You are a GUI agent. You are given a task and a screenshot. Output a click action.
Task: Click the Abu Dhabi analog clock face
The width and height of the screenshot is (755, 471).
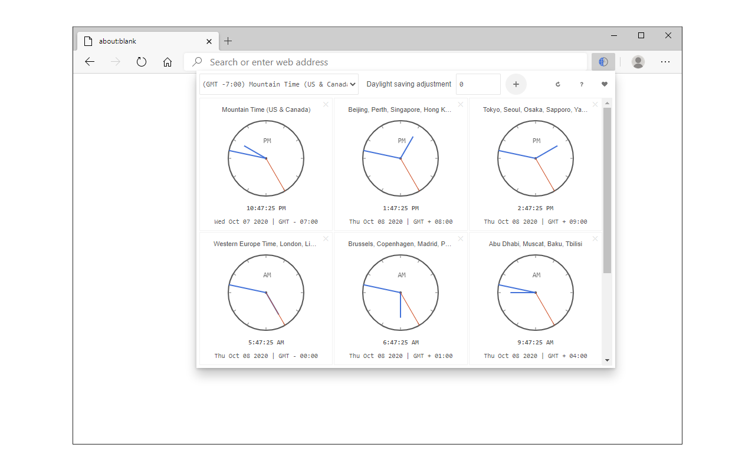click(x=536, y=293)
